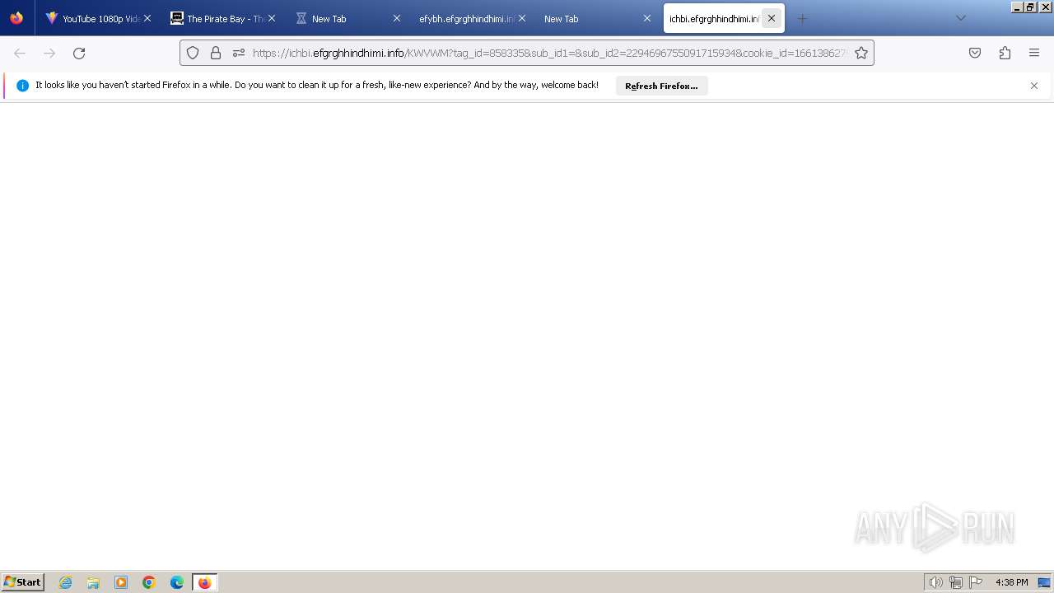Open the Extensions menu
Screen dimensions: 1054x593
tap(1005, 53)
